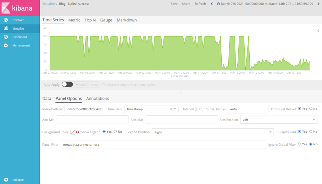Screen dimensions: 322x184
Task: Set Drop Last Bucket to No
Action: click(x=311, y=109)
